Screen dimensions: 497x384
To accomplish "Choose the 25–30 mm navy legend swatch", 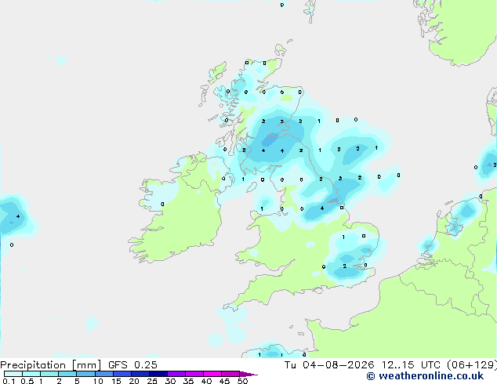I will (x=158, y=374).
